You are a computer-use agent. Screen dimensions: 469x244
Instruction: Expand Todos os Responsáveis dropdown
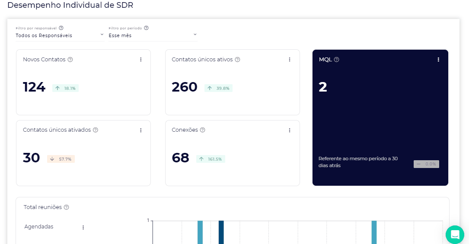60,35
